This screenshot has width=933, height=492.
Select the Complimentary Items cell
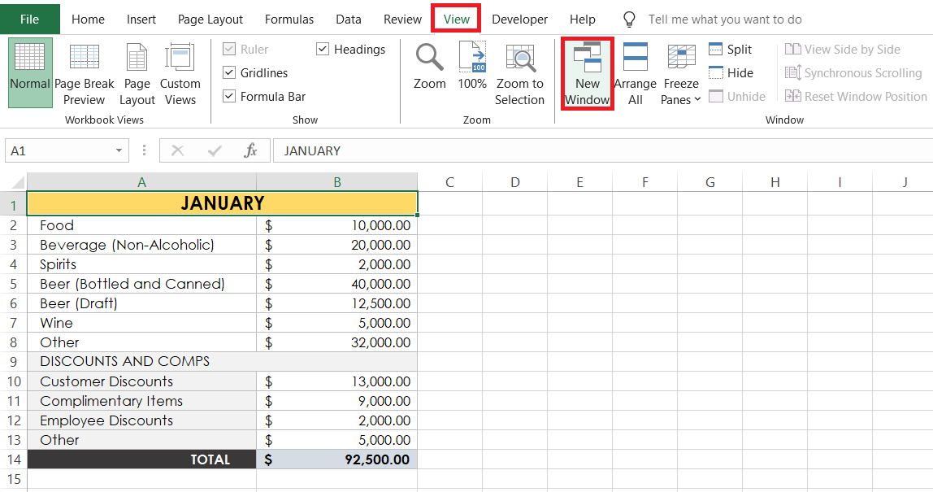tap(141, 401)
